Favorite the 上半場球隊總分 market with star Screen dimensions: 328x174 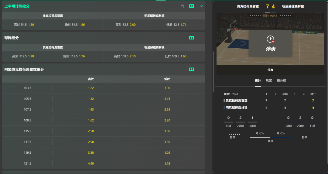[183, 6]
